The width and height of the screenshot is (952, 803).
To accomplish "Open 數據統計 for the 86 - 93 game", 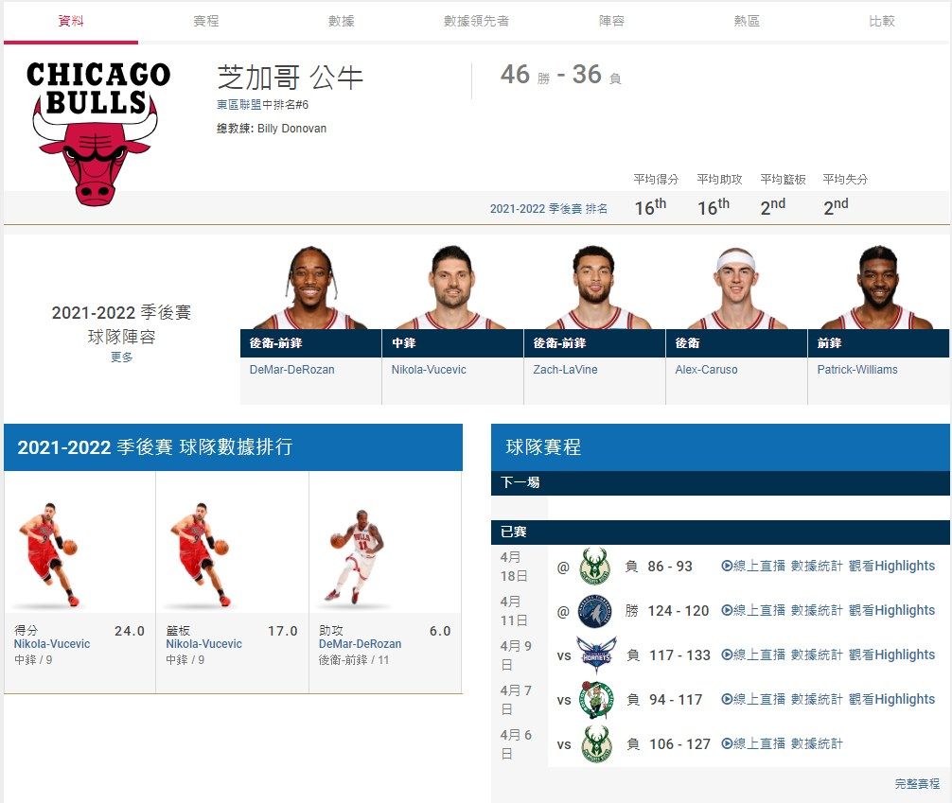I will pos(817,566).
